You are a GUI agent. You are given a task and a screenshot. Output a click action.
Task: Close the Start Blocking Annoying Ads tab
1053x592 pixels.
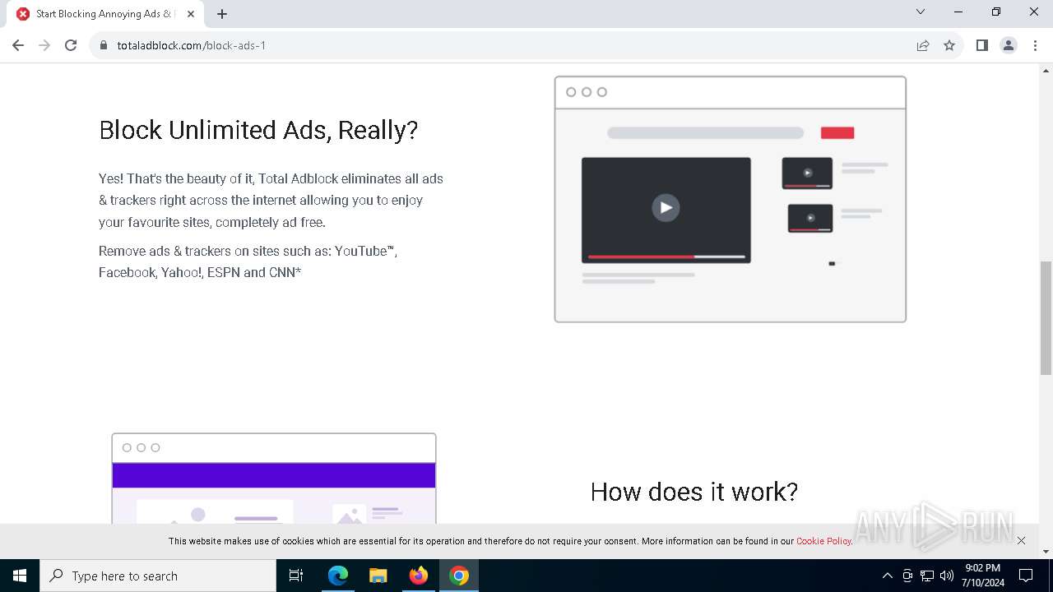(191, 14)
